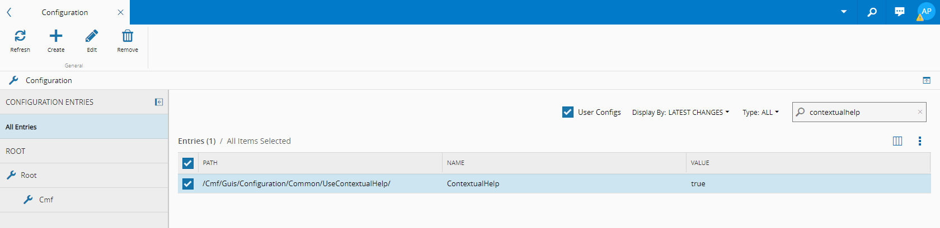Image resolution: width=940 pixels, height=228 pixels.
Task: Toggle the User Configs checkbox
Action: click(568, 112)
